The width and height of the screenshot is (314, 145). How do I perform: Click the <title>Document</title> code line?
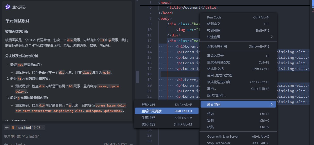(x=193, y=7)
